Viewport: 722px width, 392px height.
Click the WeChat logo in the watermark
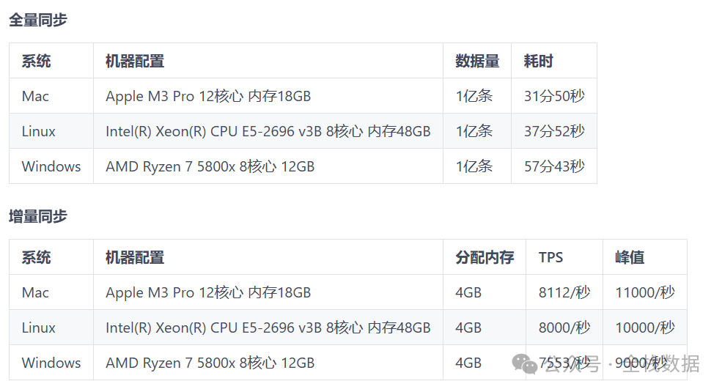524,363
